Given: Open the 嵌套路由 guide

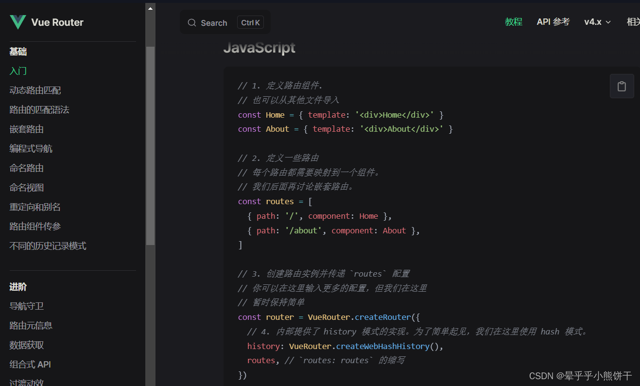Looking at the screenshot, I should click(x=30, y=129).
